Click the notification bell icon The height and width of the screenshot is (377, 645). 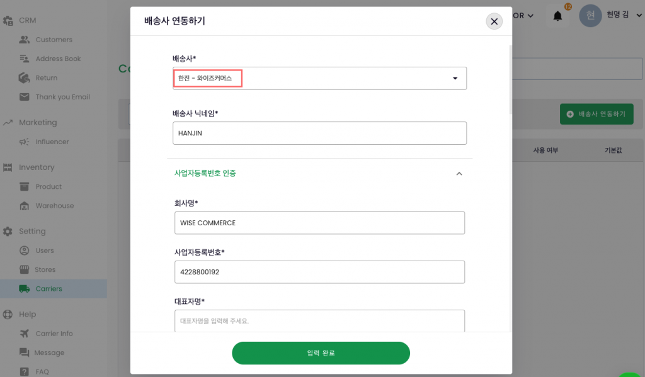557,16
